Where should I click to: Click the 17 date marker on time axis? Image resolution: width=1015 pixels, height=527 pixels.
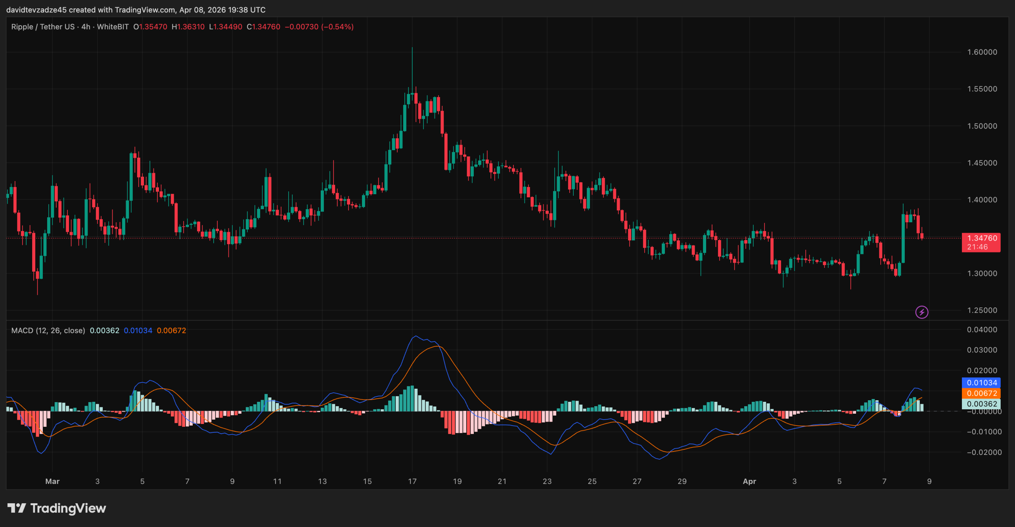412,481
